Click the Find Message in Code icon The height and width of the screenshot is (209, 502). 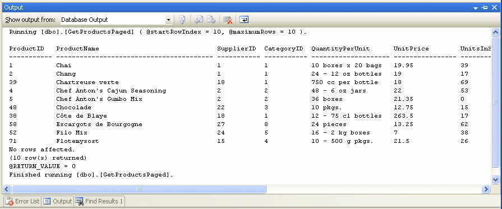pos(182,20)
